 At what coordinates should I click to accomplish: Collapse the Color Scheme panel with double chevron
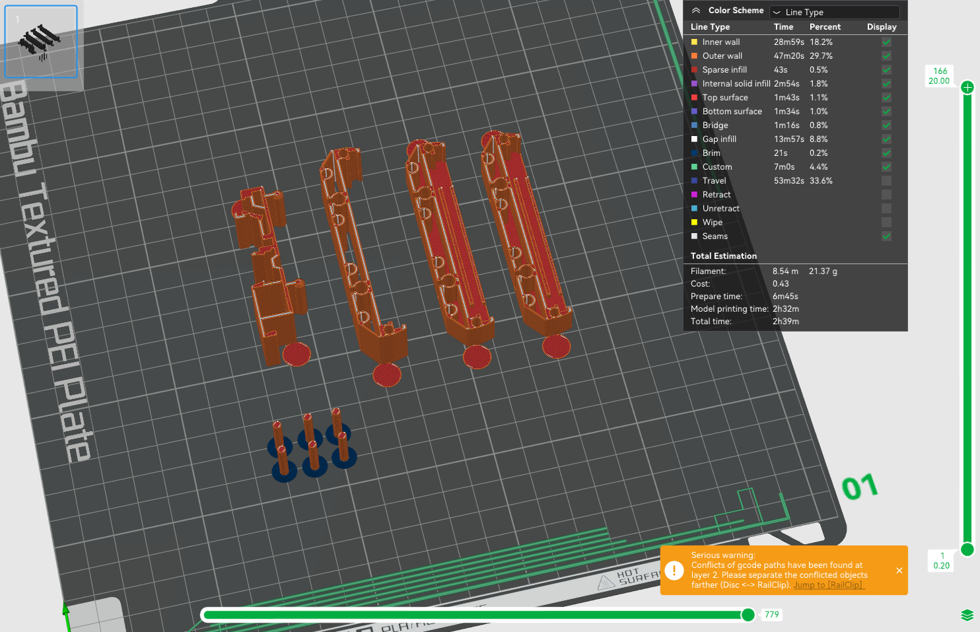pos(695,11)
